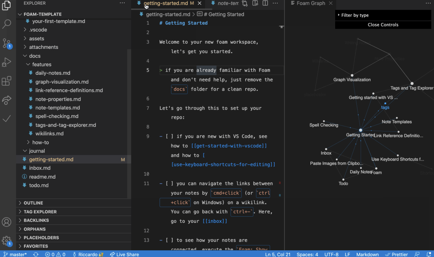Open the Run and Debug view

[6, 62]
